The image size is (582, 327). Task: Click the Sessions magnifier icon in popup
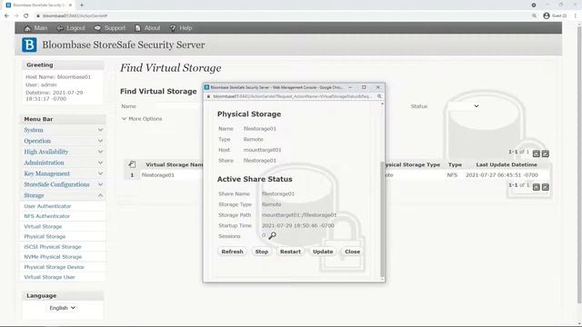(273, 236)
